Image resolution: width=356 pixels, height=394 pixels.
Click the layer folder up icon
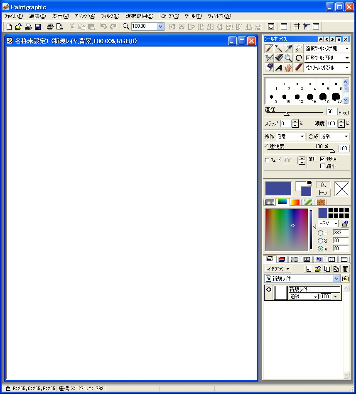point(346,278)
